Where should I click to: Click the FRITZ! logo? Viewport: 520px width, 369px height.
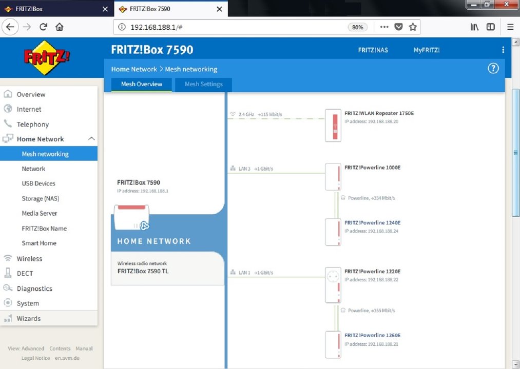point(47,57)
